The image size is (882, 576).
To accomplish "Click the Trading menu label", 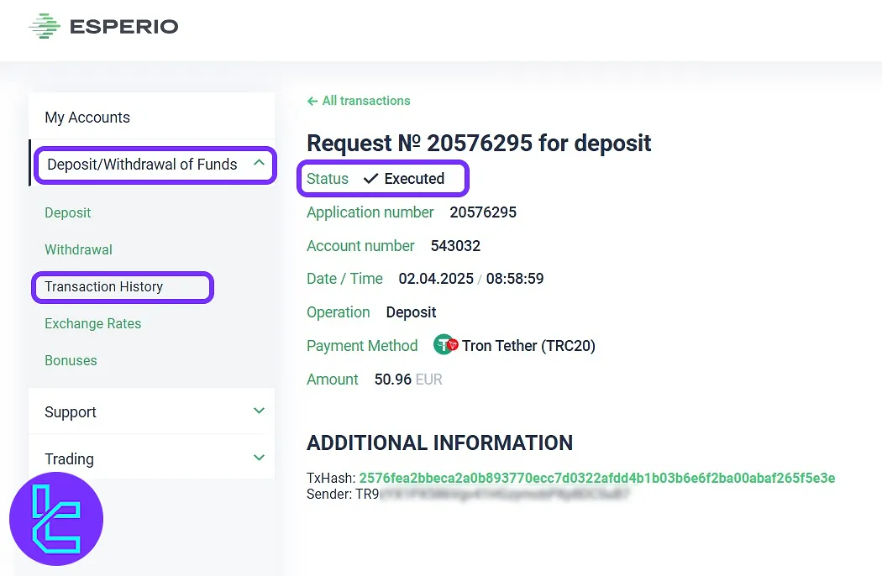I will (69, 459).
